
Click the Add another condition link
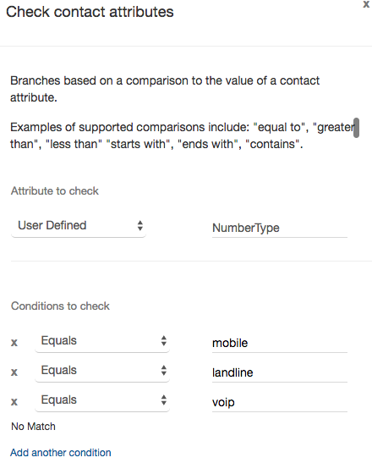tap(61, 453)
